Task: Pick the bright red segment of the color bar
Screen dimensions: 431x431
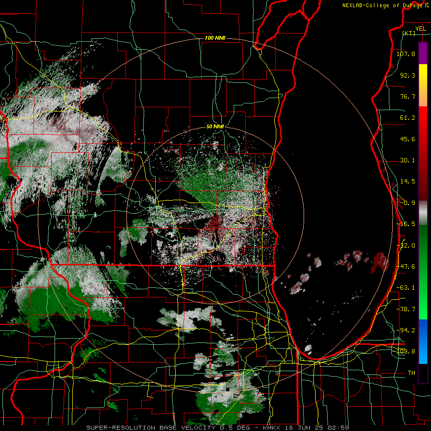Action: [x=423, y=121]
